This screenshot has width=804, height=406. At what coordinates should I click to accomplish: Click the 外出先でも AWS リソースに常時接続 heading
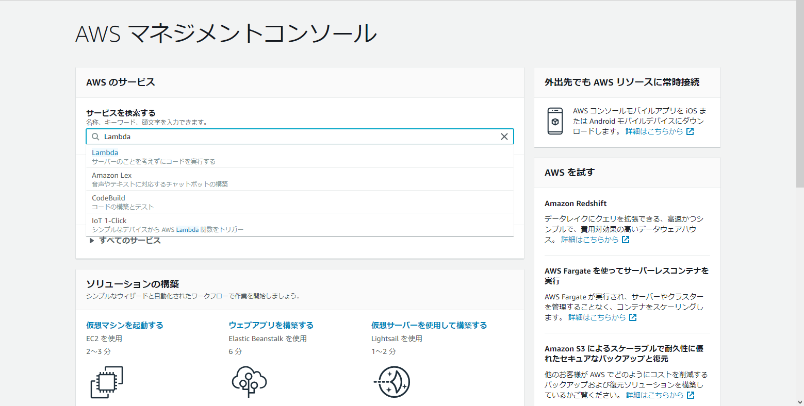point(622,82)
